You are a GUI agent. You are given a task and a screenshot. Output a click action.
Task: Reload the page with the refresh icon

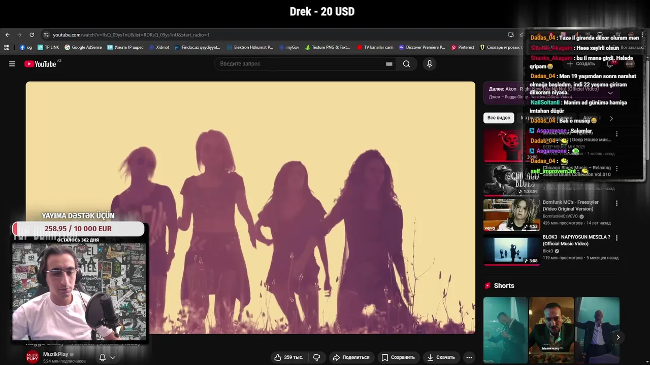click(x=31, y=35)
